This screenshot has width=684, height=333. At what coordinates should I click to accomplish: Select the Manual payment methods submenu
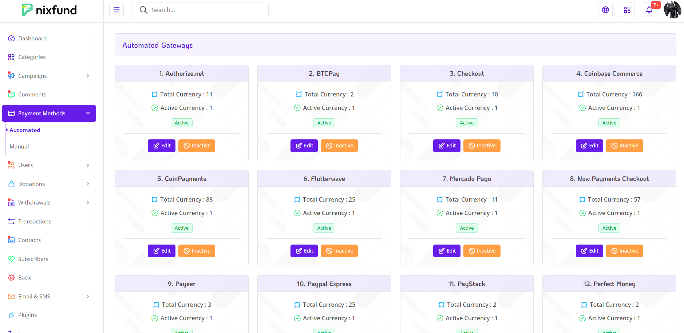(x=19, y=147)
